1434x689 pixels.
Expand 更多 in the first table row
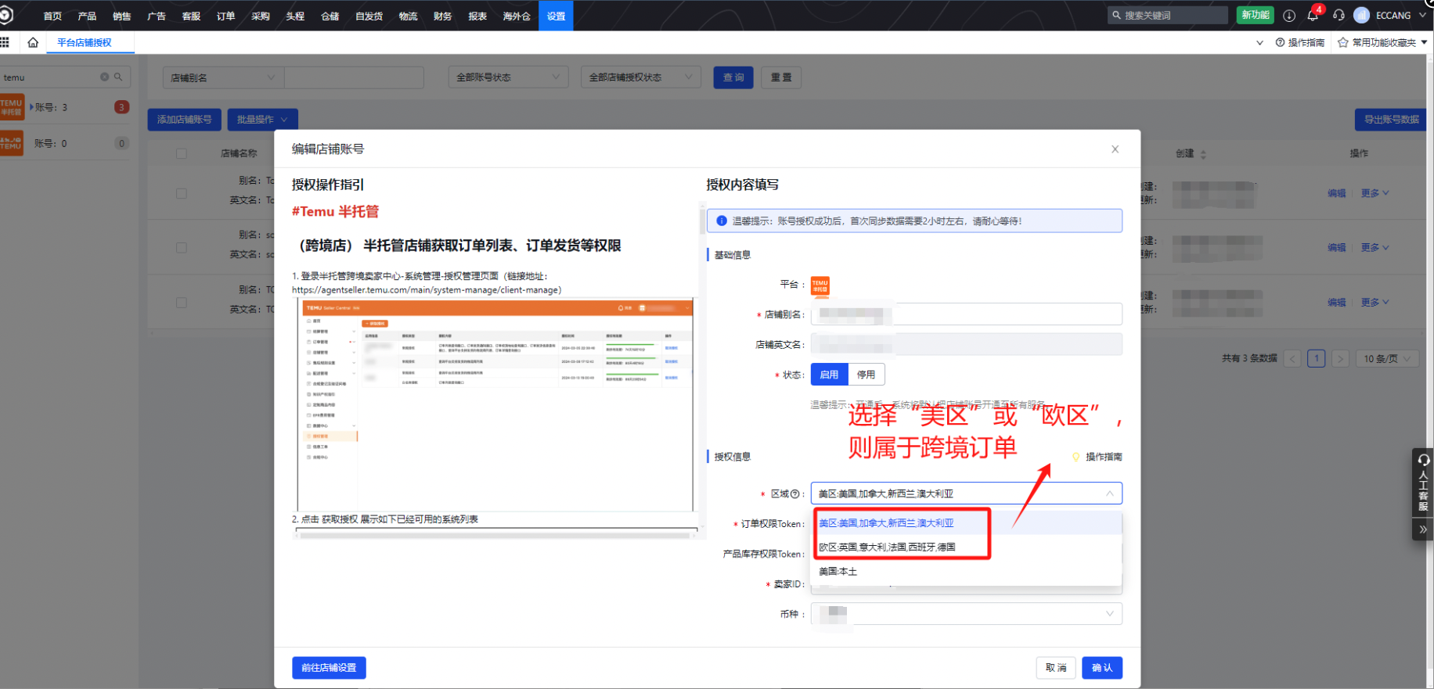pyautogui.click(x=1375, y=193)
